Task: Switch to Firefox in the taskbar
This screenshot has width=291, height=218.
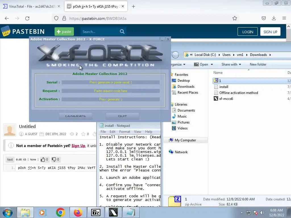Action: [x=78, y=212]
